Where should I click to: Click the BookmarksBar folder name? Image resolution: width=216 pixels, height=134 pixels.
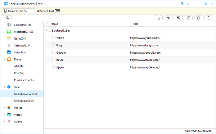(61, 31)
